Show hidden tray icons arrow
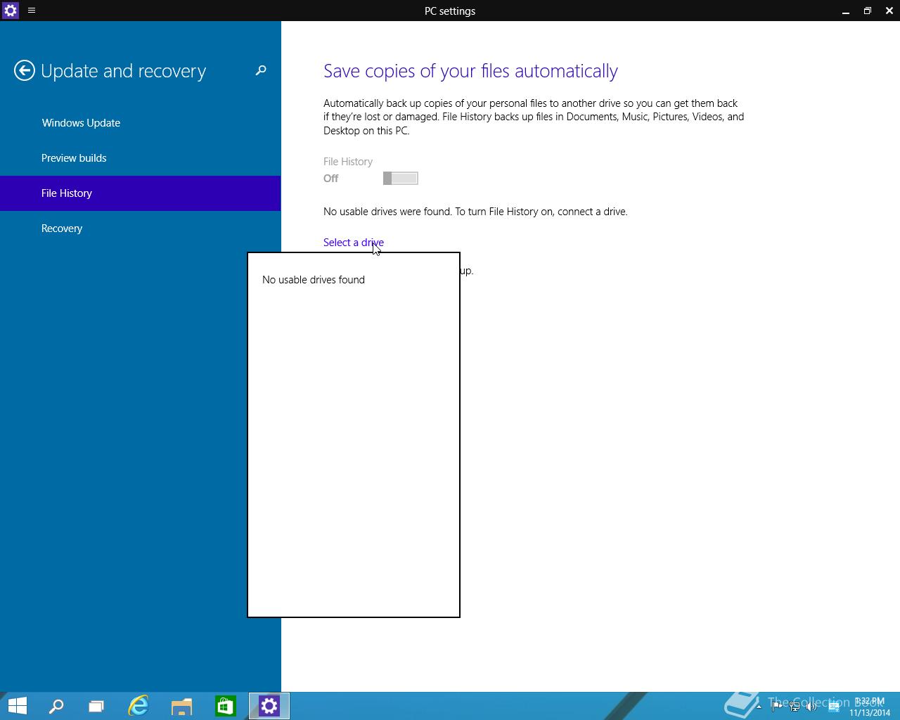 tap(759, 707)
